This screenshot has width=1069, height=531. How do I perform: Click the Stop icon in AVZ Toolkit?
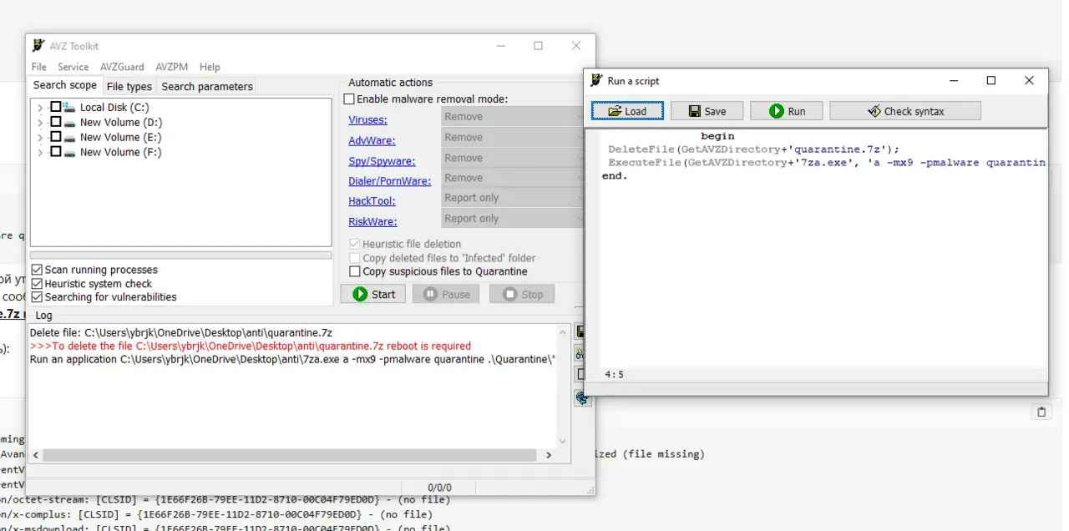click(x=509, y=294)
